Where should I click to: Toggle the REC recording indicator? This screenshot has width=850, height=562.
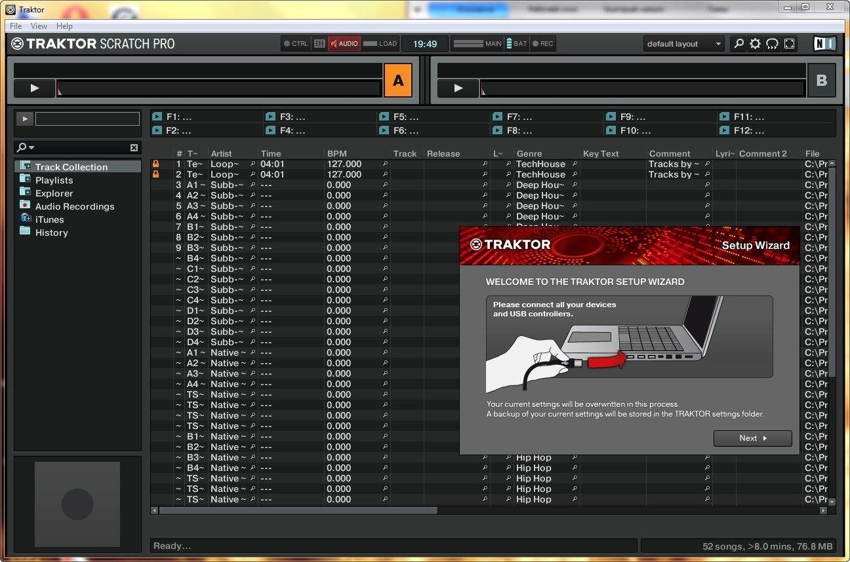pyautogui.click(x=542, y=44)
